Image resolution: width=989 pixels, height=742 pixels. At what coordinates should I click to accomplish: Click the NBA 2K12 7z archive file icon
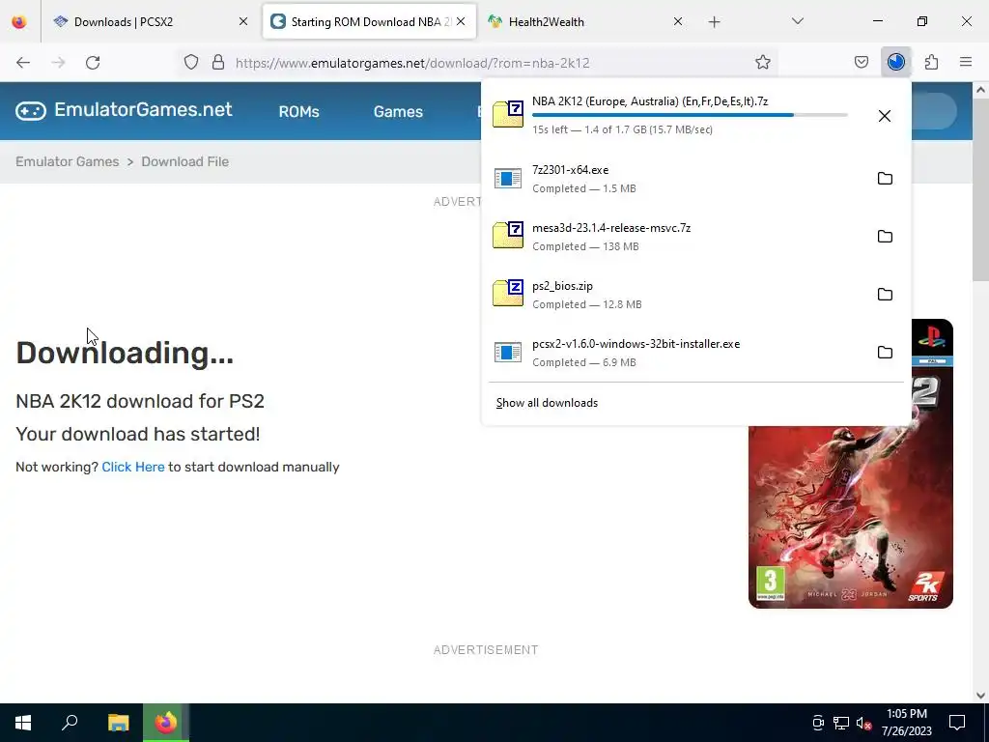(x=508, y=114)
